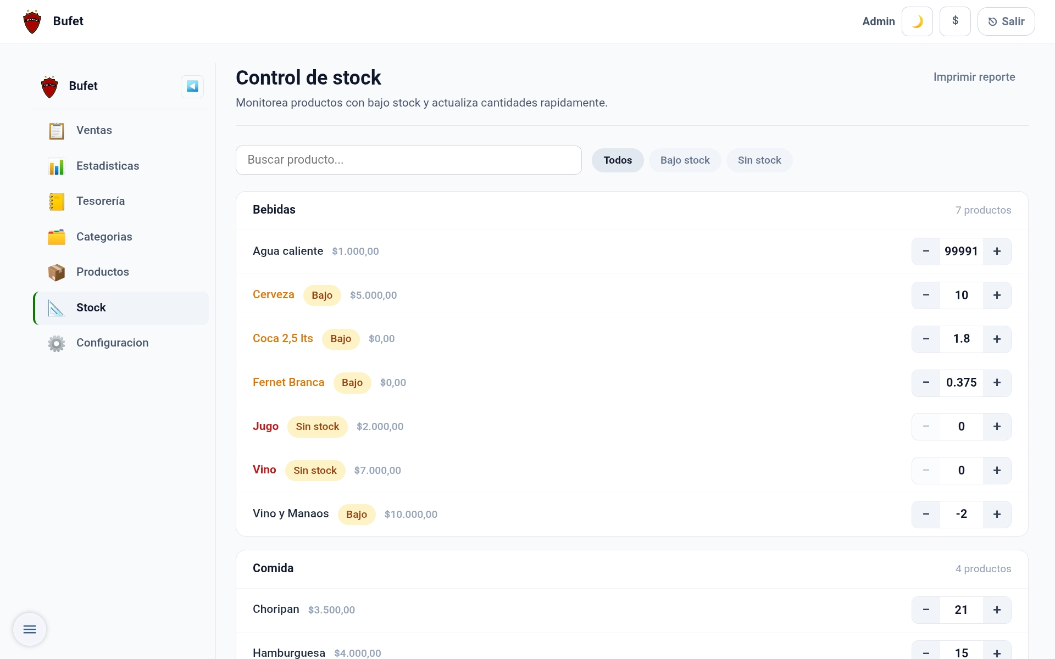This screenshot has width=1055, height=659.
Task: Click Vino y Manaos price $10.000,00
Action: pyautogui.click(x=411, y=515)
